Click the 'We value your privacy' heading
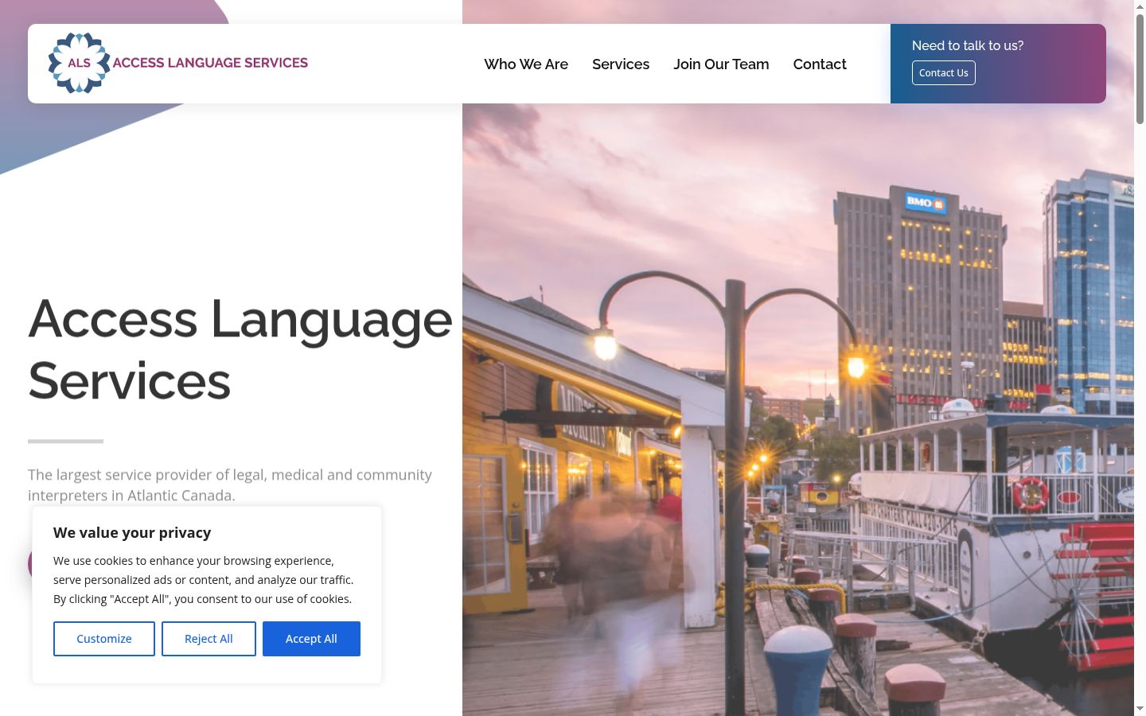This screenshot has width=1146, height=716. tap(132, 532)
